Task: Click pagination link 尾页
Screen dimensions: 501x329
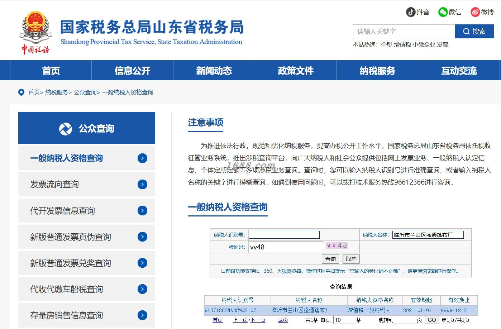Action: click(x=283, y=320)
